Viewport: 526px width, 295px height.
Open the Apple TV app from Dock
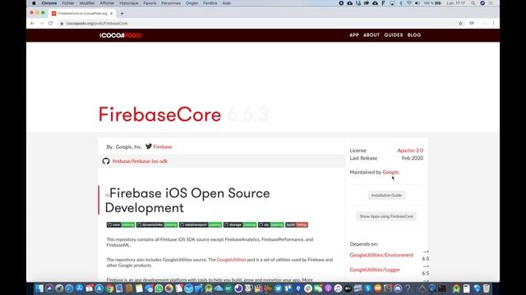pos(348,288)
